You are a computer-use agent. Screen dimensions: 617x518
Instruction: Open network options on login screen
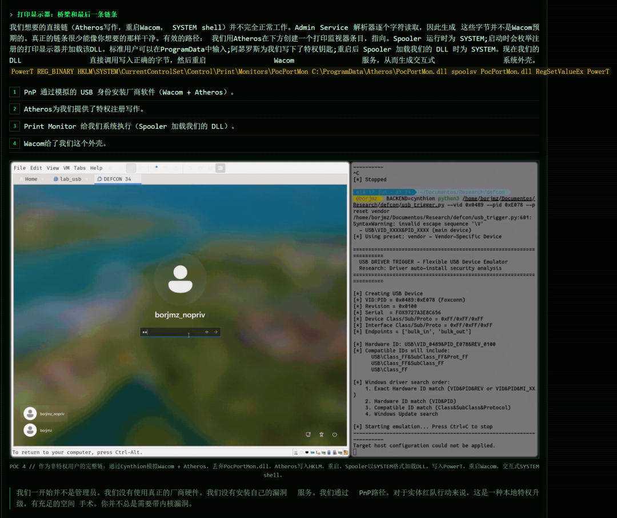[308, 435]
